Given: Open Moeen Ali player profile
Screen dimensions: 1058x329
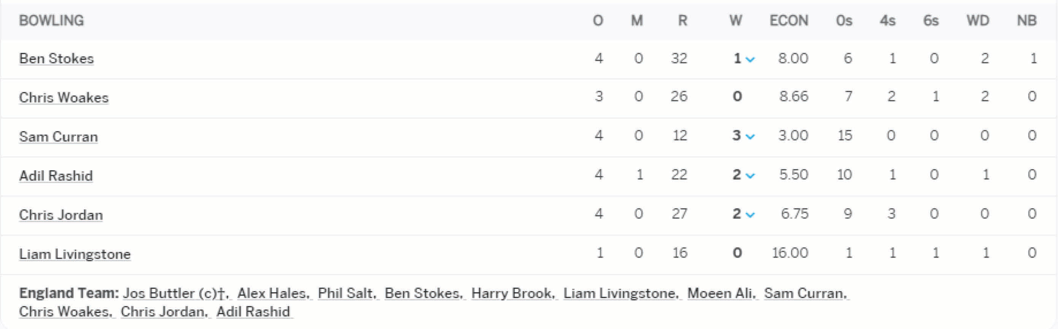Looking at the screenshot, I should click(721, 293).
